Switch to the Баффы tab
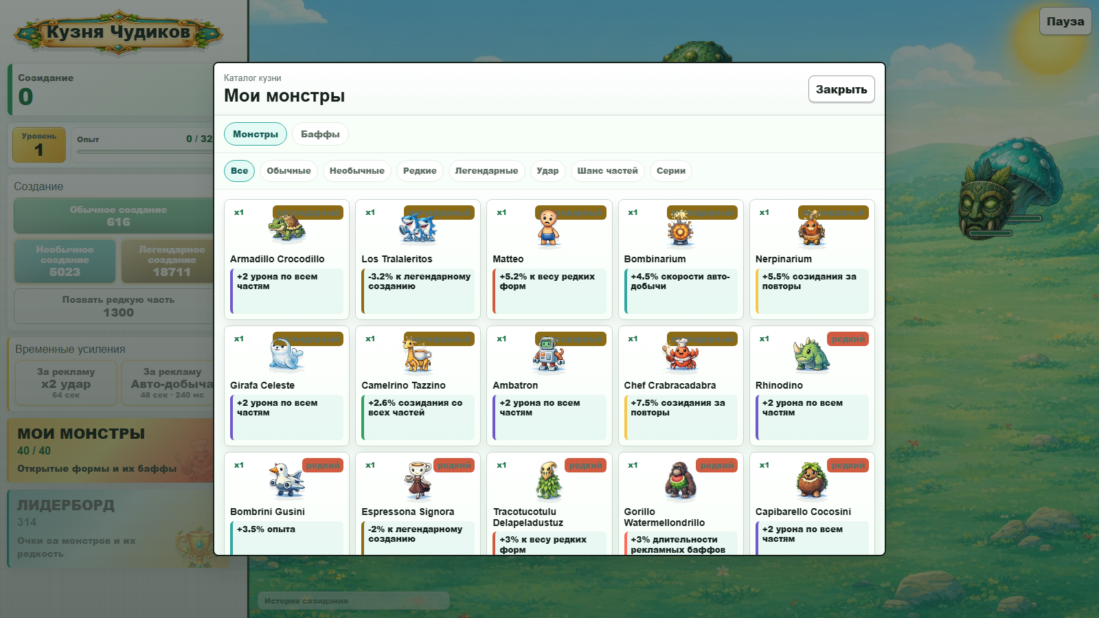 coord(320,134)
